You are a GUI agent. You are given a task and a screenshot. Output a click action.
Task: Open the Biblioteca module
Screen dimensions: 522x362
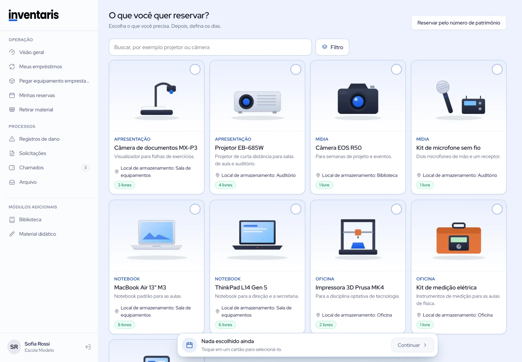pyautogui.click(x=49, y=220)
